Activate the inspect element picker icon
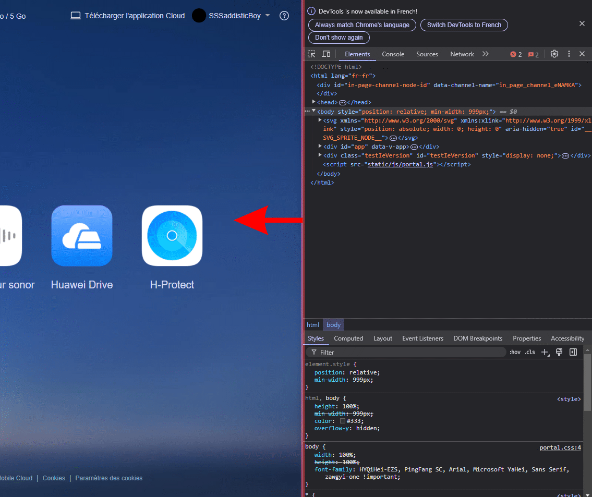 [x=311, y=54]
